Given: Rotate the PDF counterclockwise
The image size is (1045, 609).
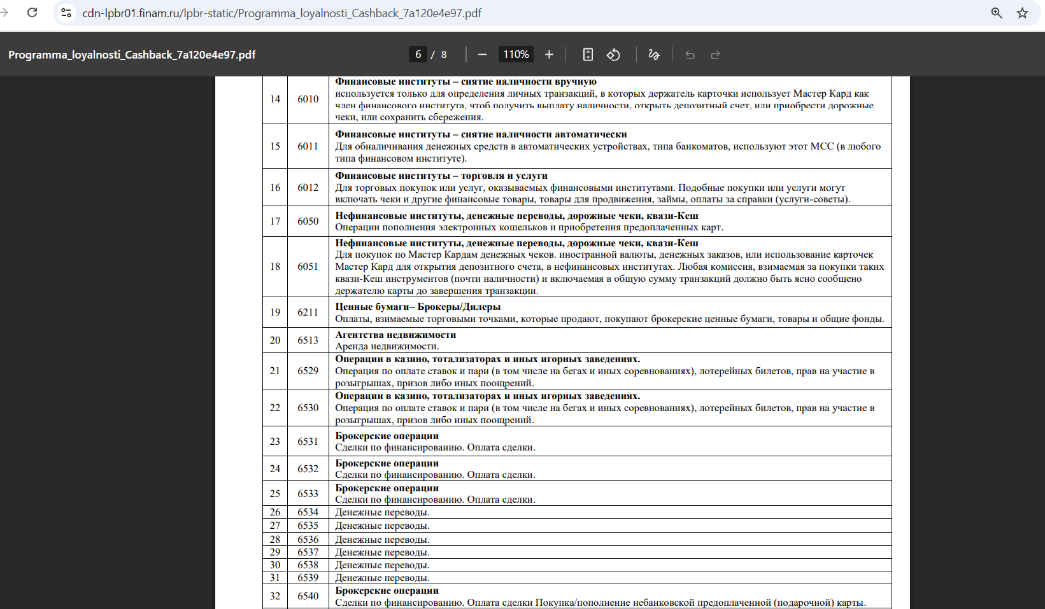Looking at the screenshot, I should coord(613,55).
